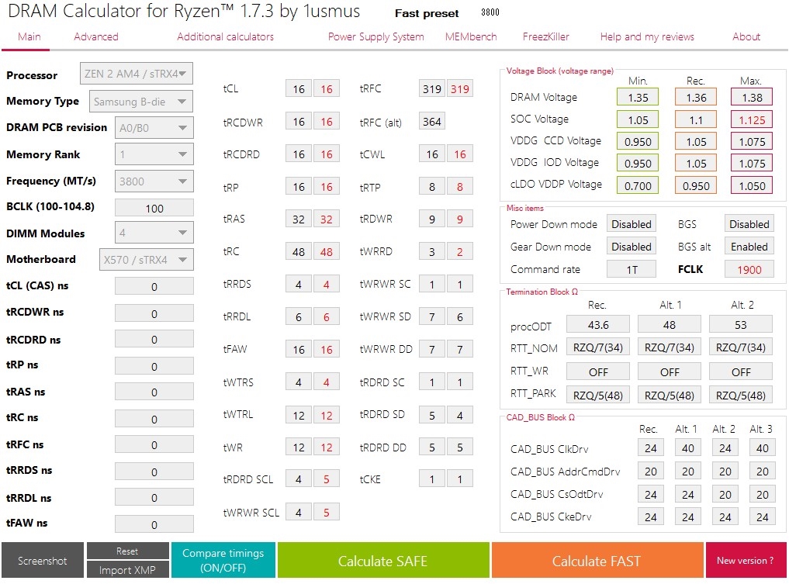Open the Advanced tab

(96, 36)
